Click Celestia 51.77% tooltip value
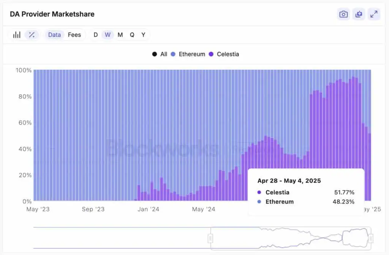The image size is (389, 255). tap(344, 192)
